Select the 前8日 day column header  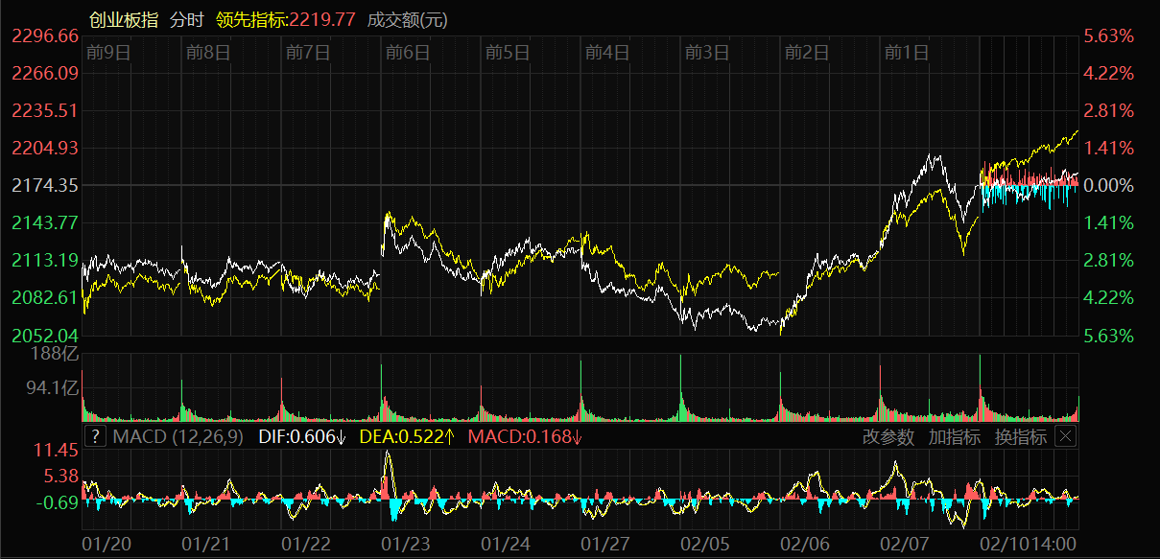pyautogui.click(x=207, y=53)
